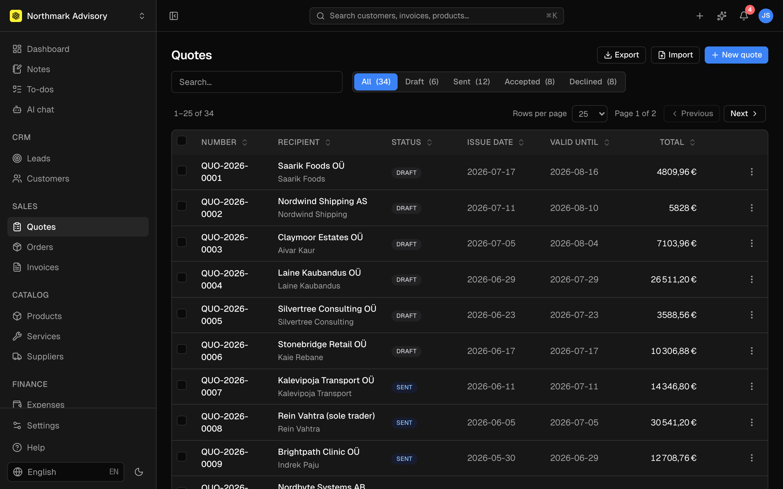Focus the global search customers field
The height and width of the screenshot is (489, 783).
coord(436,16)
